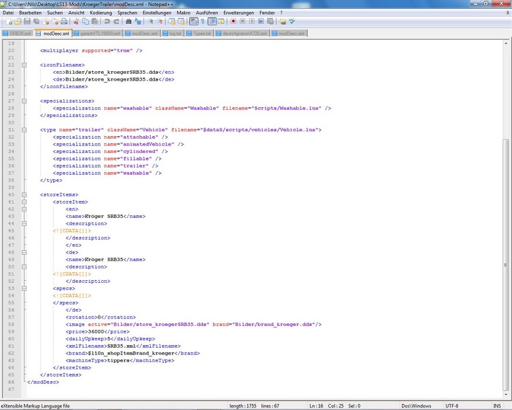Switch to the Types.txt tab
512x410 pixels.
click(199, 33)
